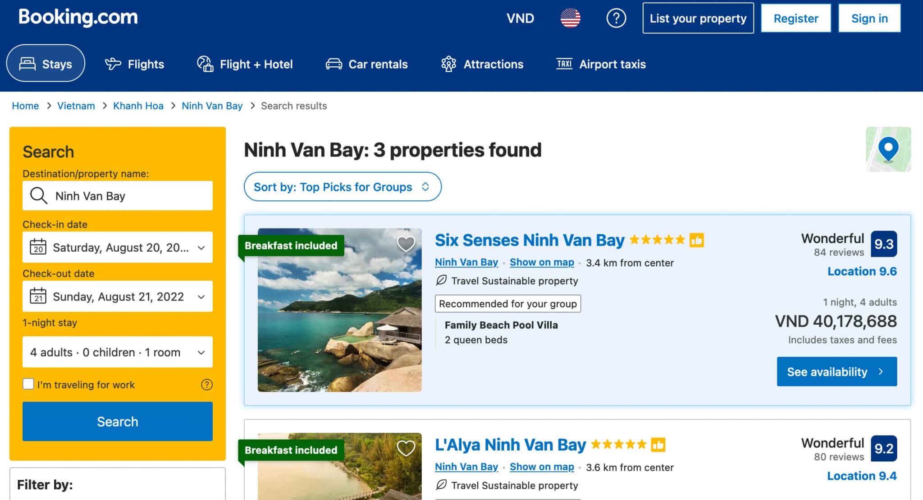Go to the Attractions tab
Screen dimensions: 923x500
[x=482, y=64]
